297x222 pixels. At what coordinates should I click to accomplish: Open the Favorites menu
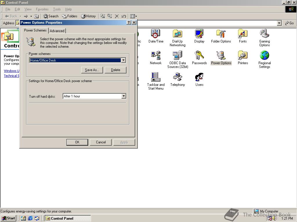42,9
